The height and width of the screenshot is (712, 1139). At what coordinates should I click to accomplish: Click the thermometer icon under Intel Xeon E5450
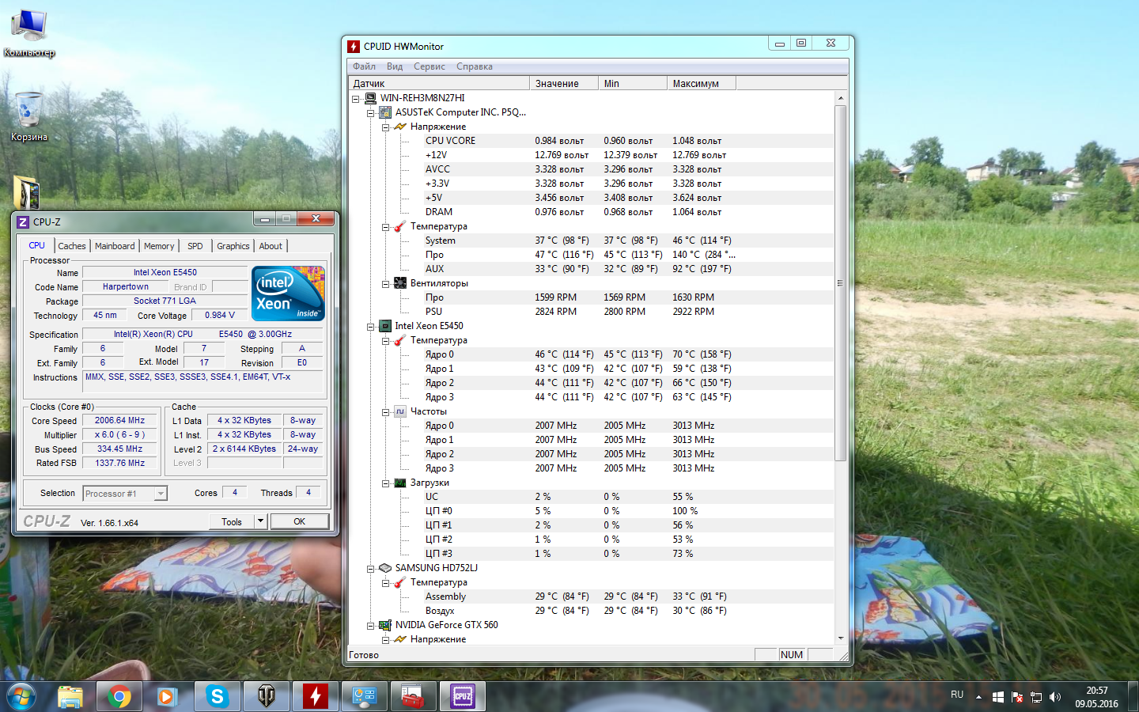click(x=400, y=340)
